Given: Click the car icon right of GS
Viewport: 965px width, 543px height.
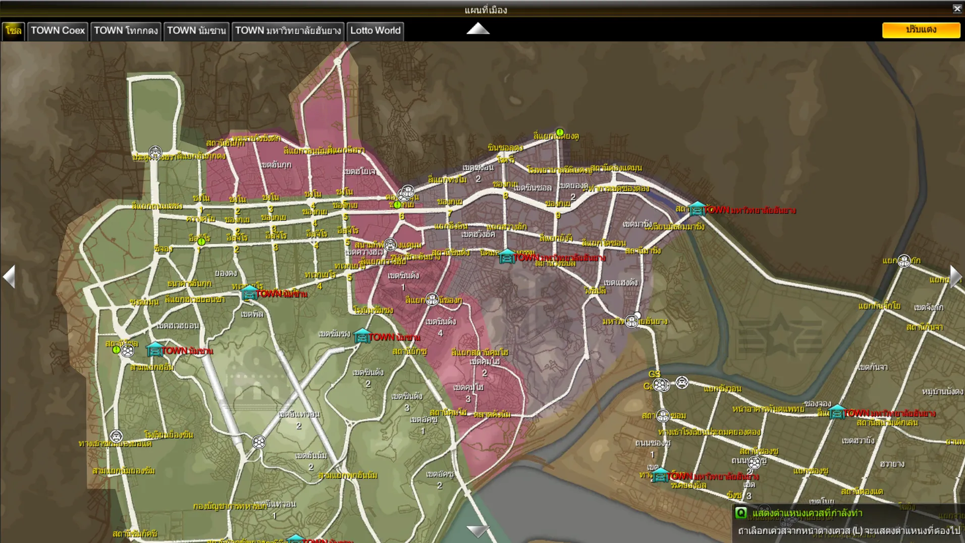Looking at the screenshot, I should pos(682,382).
